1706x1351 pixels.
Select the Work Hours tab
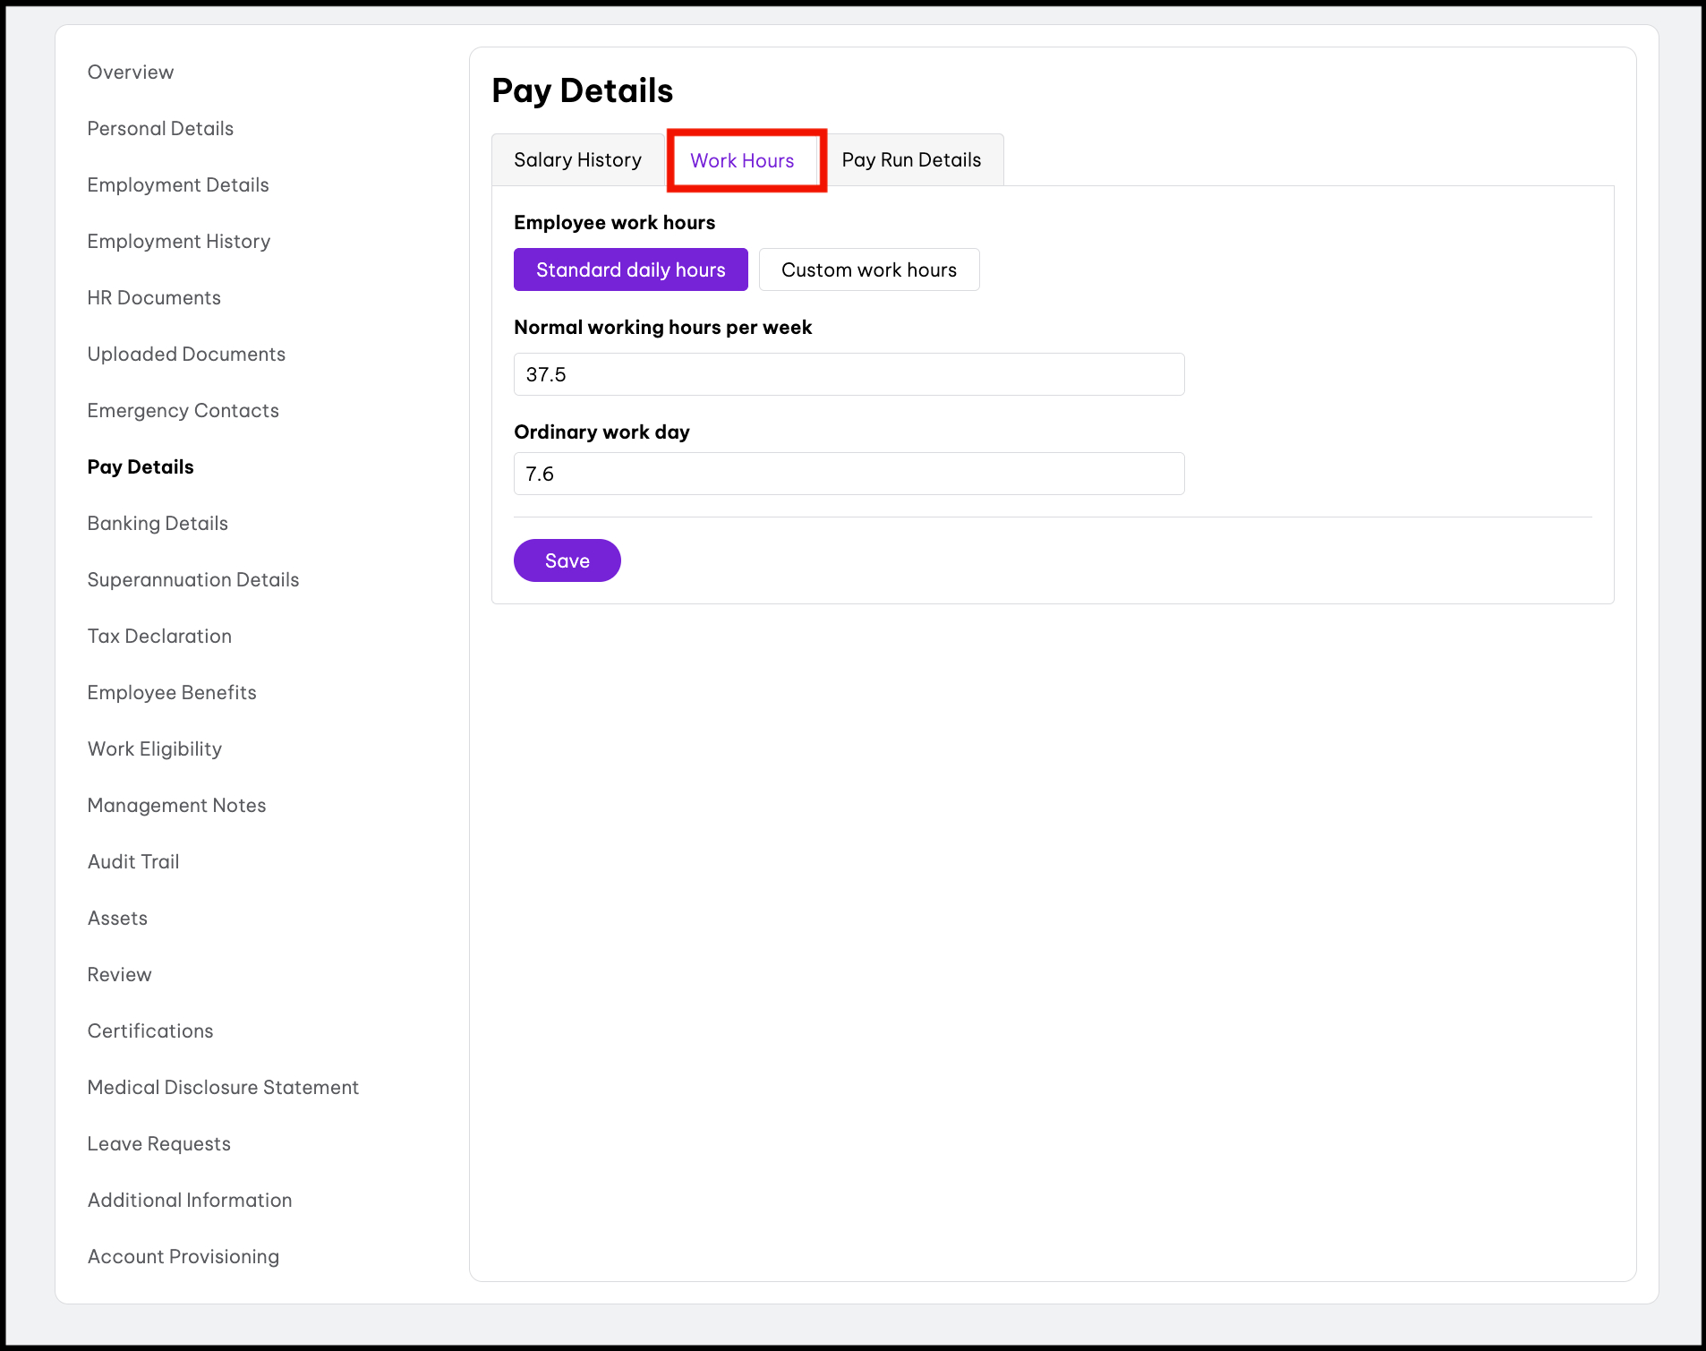pyautogui.click(x=742, y=161)
